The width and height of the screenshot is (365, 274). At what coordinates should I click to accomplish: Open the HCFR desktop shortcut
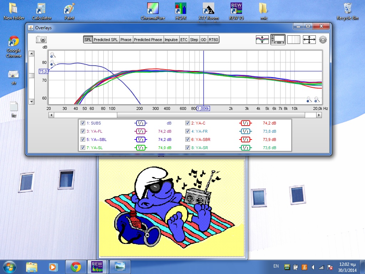point(181,11)
